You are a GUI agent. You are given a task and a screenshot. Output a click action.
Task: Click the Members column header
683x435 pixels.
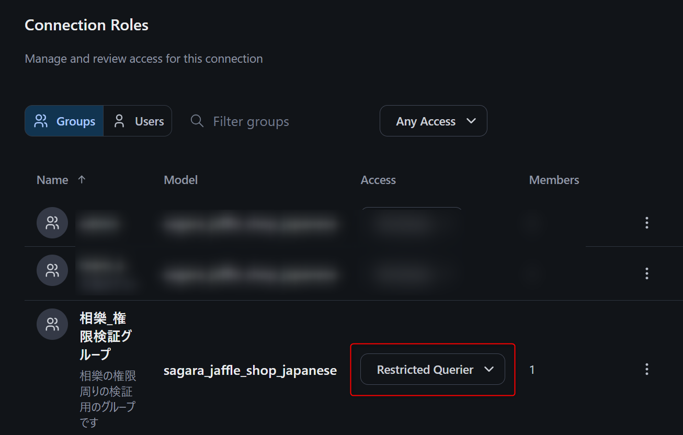pos(554,180)
